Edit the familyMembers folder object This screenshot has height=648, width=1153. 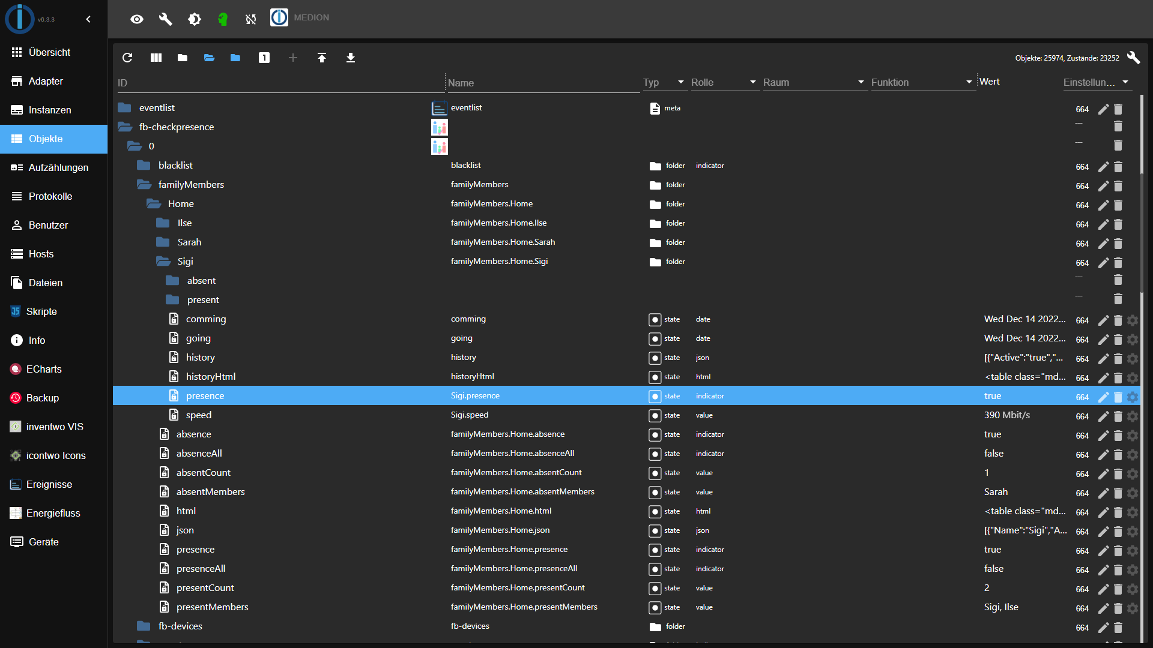(1103, 186)
